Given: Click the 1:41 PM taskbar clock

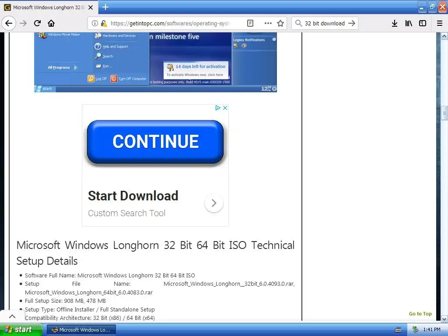Looking at the screenshot, I should click(432, 330).
